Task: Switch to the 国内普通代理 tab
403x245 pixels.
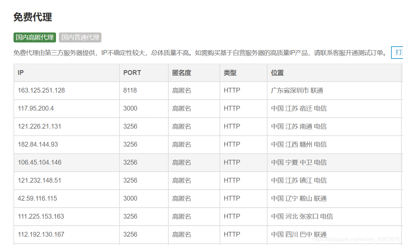Action: 80,37
